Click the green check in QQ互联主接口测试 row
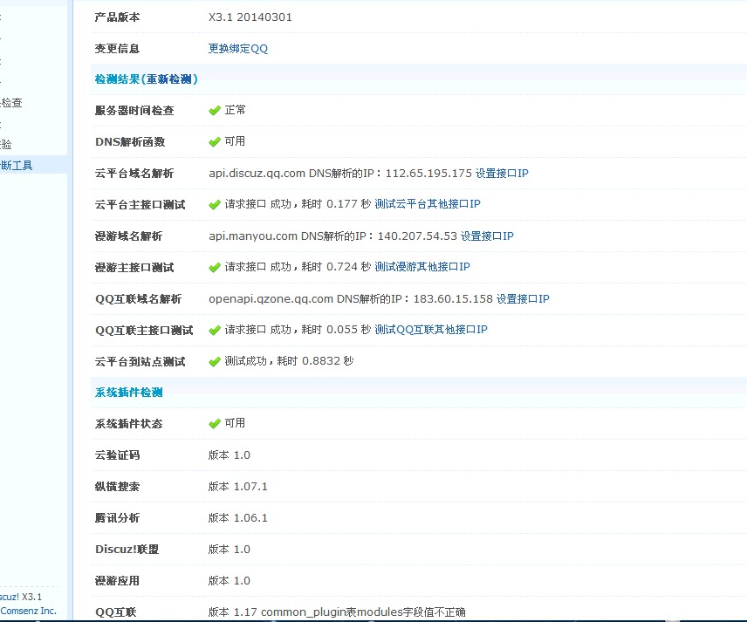 pos(215,331)
